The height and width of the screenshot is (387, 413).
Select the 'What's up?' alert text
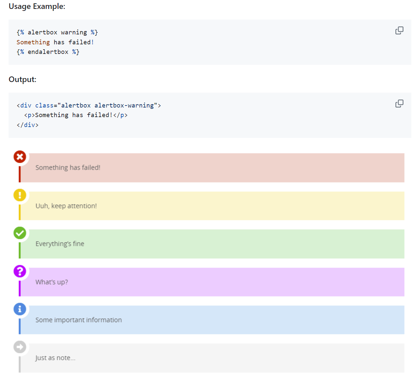click(52, 282)
